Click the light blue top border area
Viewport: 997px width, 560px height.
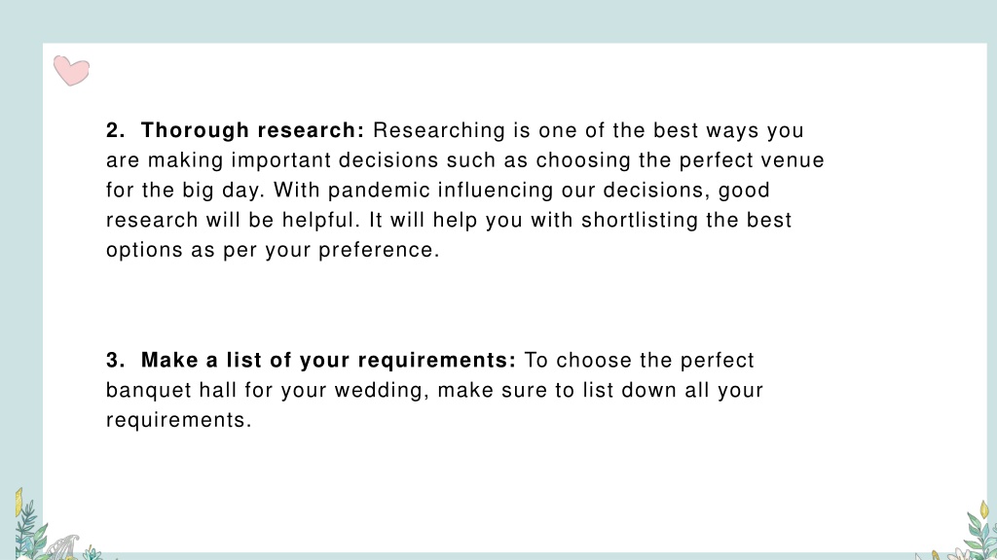pos(498,21)
